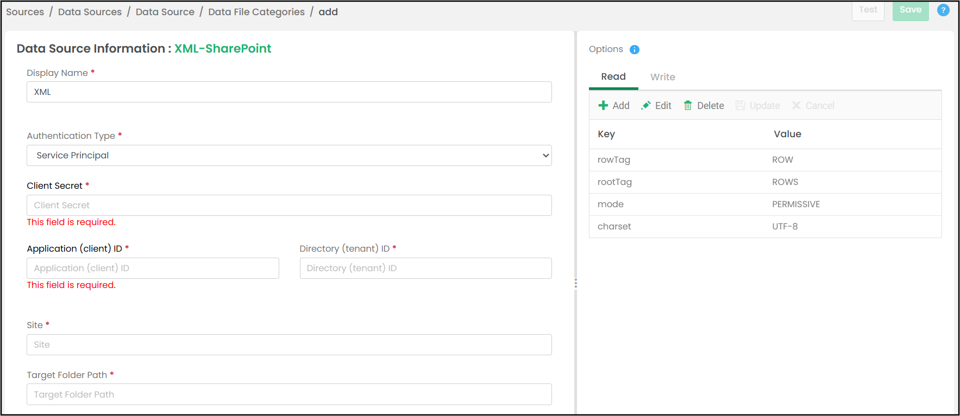
Task: Open Data File Categories breadcrumb
Action: coord(256,12)
